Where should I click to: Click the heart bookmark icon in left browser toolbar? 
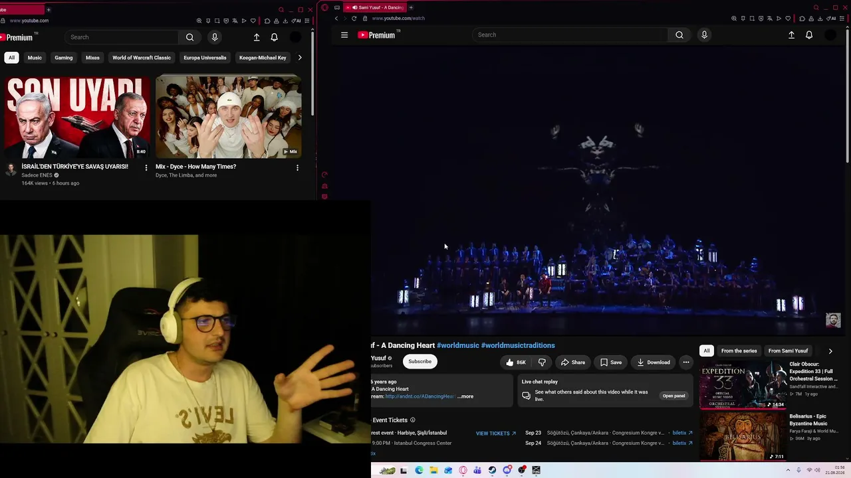253,21
